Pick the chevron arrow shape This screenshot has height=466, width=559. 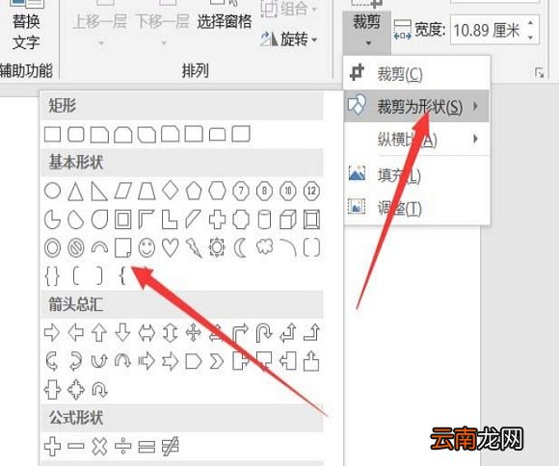pos(217,362)
